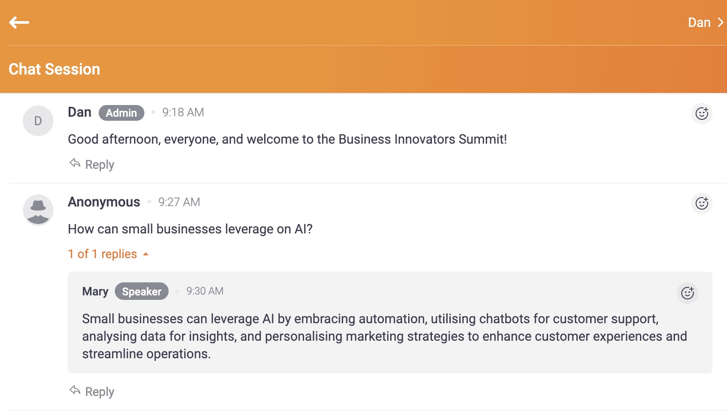
Task: Click reply arrow icon under Dan's message
Action: click(75, 163)
